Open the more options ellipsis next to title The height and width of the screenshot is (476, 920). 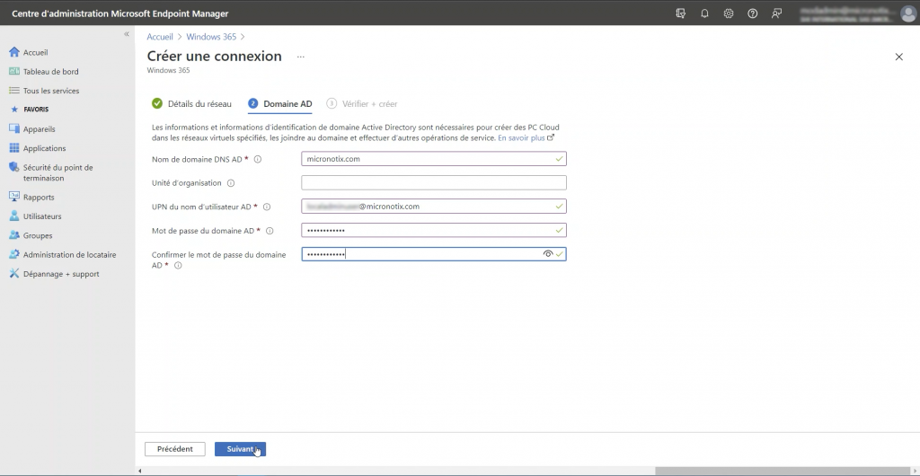tap(301, 57)
